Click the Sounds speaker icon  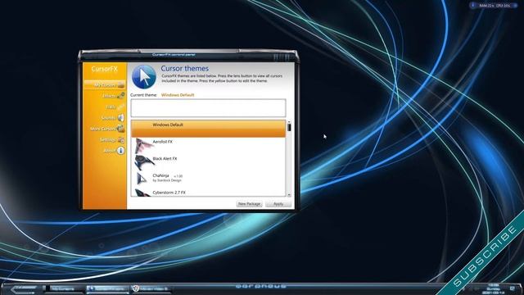pos(120,118)
